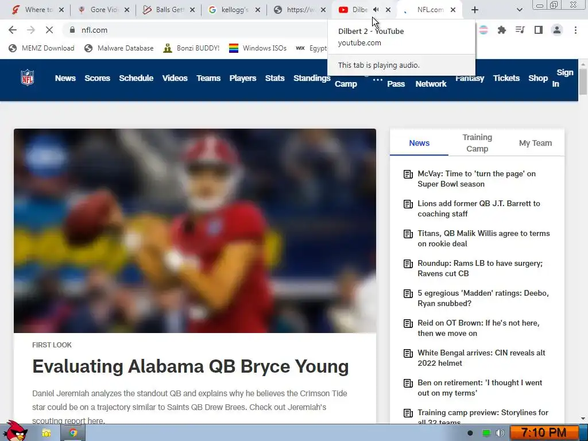Screen dimensions: 588x441
Task: Stop page loading with the X button
Action: 49,30
